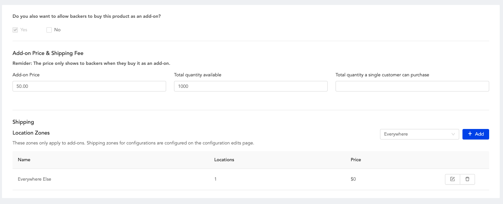Image resolution: width=503 pixels, height=204 pixels.
Task: Click the Location Zones heading
Action: (31, 133)
